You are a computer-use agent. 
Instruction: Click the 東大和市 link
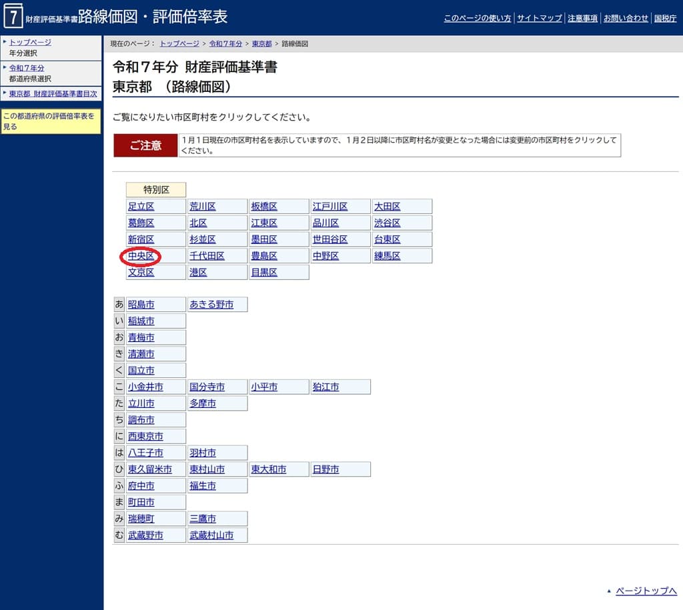click(269, 469)
